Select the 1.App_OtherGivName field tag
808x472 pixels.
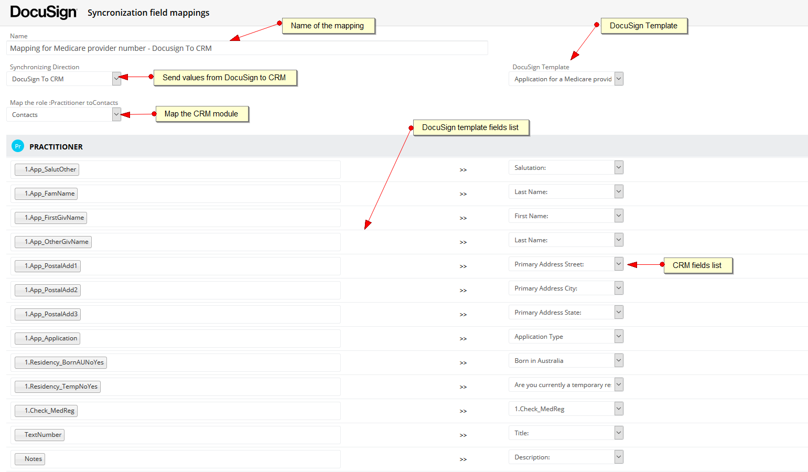[53, 242]
